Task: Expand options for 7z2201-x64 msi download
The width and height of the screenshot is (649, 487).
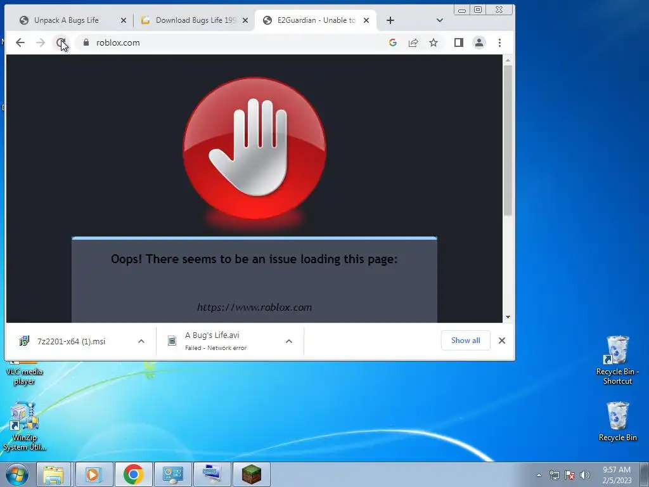Action: (141, 341)
